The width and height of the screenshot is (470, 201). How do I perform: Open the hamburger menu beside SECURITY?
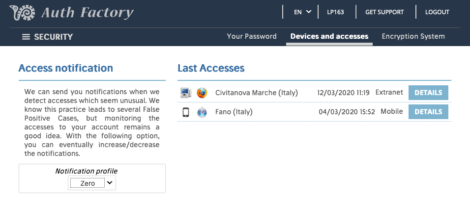click(26, 37)
